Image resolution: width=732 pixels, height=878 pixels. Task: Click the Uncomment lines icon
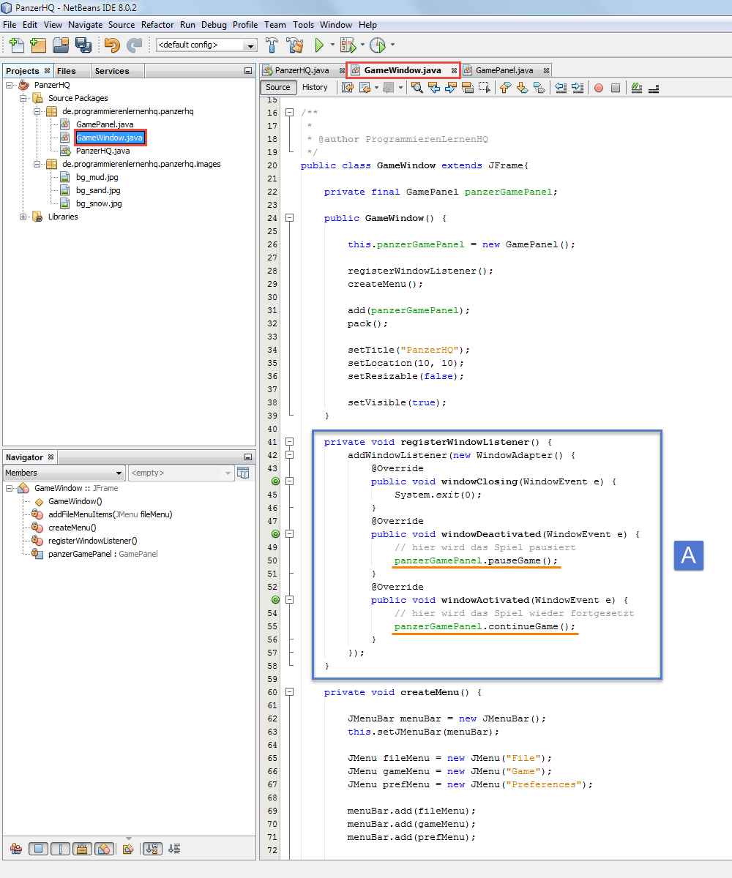coord(654,88)
